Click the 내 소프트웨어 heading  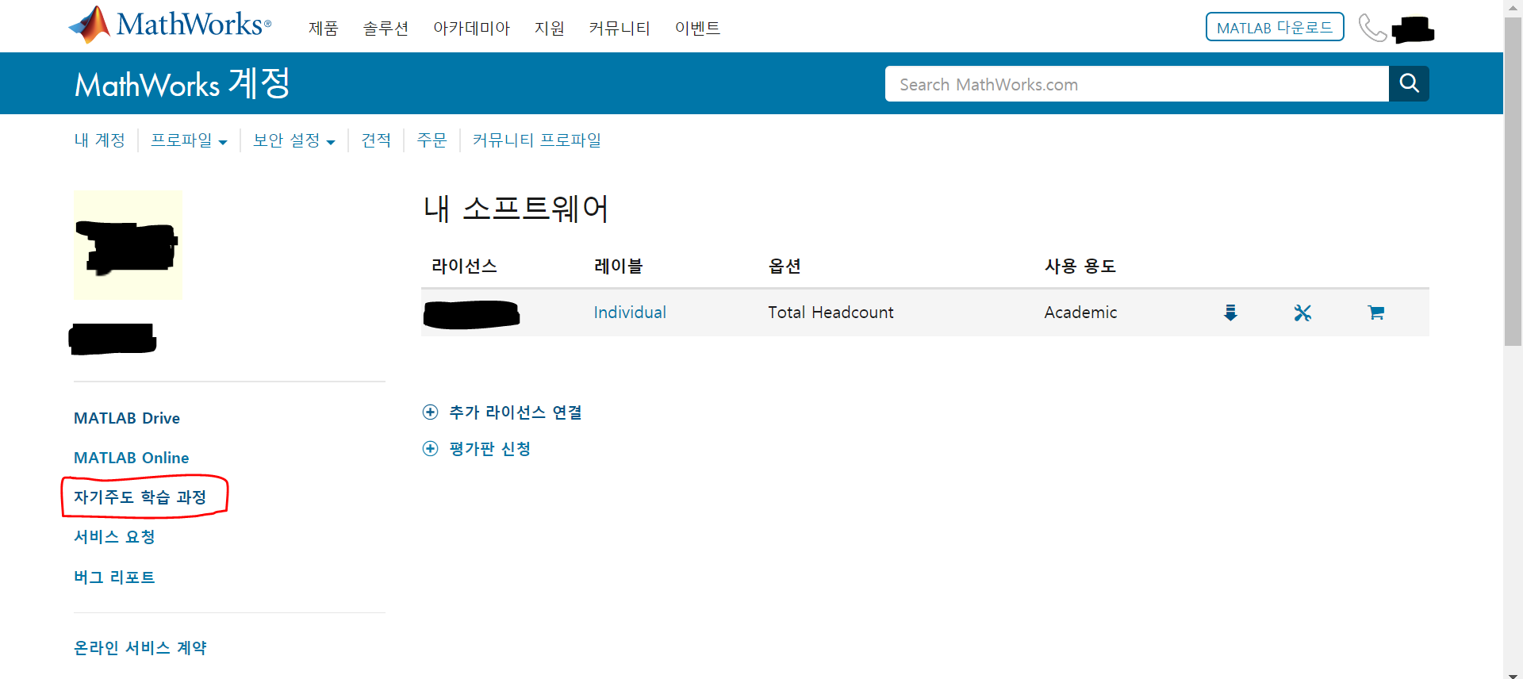[x=516, y=209]
